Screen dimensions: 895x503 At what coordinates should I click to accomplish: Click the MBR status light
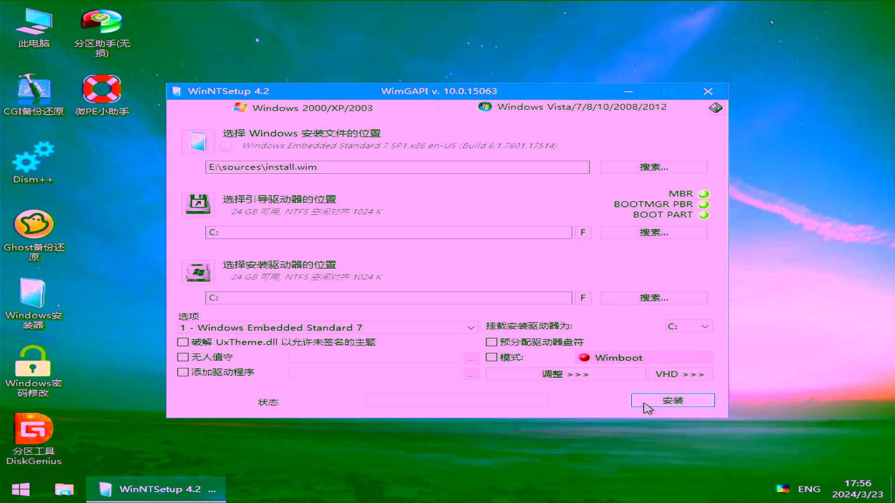(704, 194)
